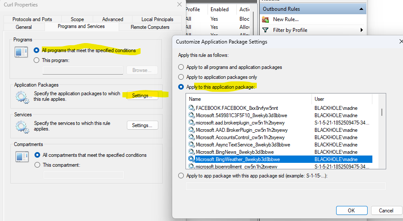Sort packages by the Name column header
Screen dimensions: 403x221
tap(249, 99)
